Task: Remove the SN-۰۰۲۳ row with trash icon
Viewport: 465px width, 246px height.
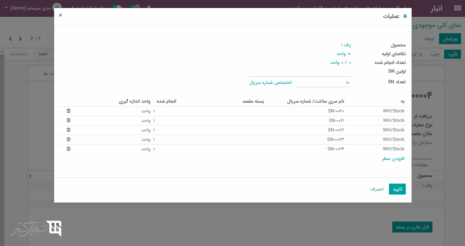Action: coord(68,139)
